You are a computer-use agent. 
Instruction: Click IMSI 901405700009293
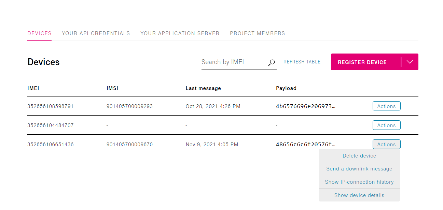click(x=130, y=106)
